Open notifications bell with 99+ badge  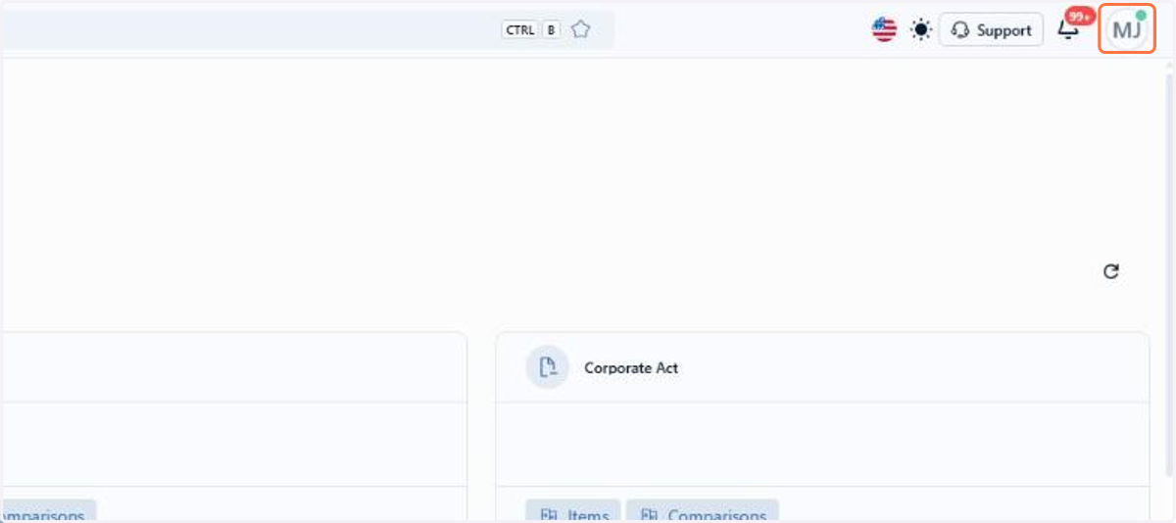(1070, 27)
